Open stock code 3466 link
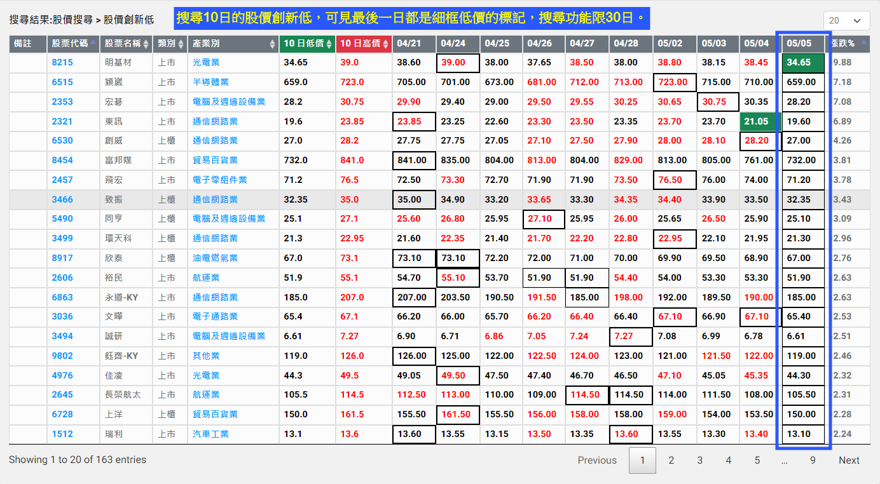Image resolution: width=880 pixels, height=484 pixels. pyautogui.click(x=62, y=199)
